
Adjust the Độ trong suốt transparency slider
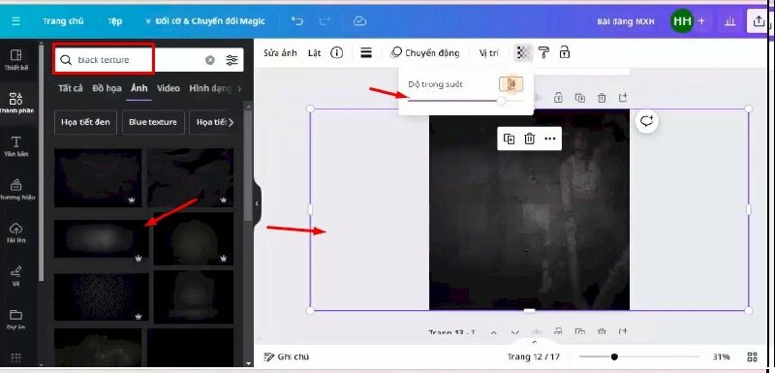(x=465, y=101)
